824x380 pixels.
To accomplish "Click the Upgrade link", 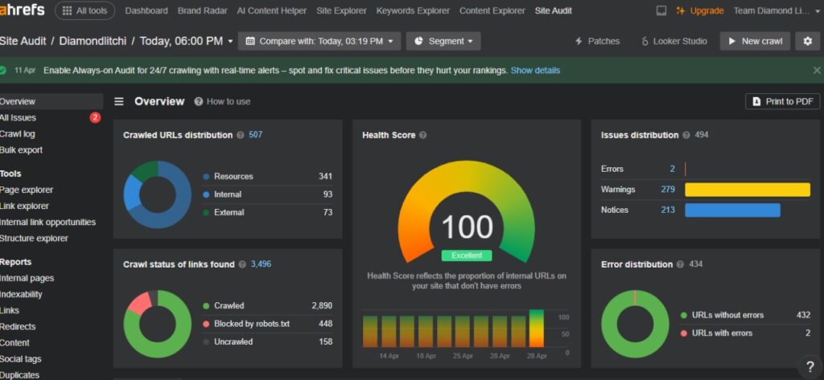I will (x=700, y=10).
